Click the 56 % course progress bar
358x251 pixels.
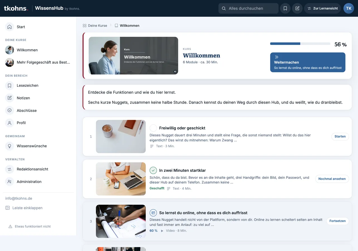pos(300,44)
